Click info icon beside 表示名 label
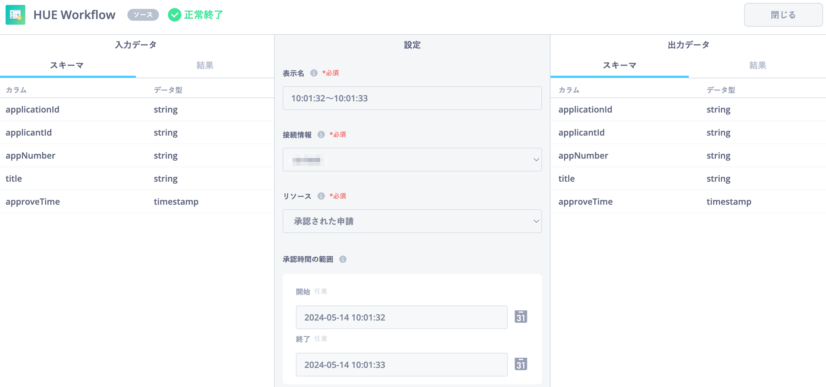This screenshot has width=826, height=387. [x=314, y=73]
